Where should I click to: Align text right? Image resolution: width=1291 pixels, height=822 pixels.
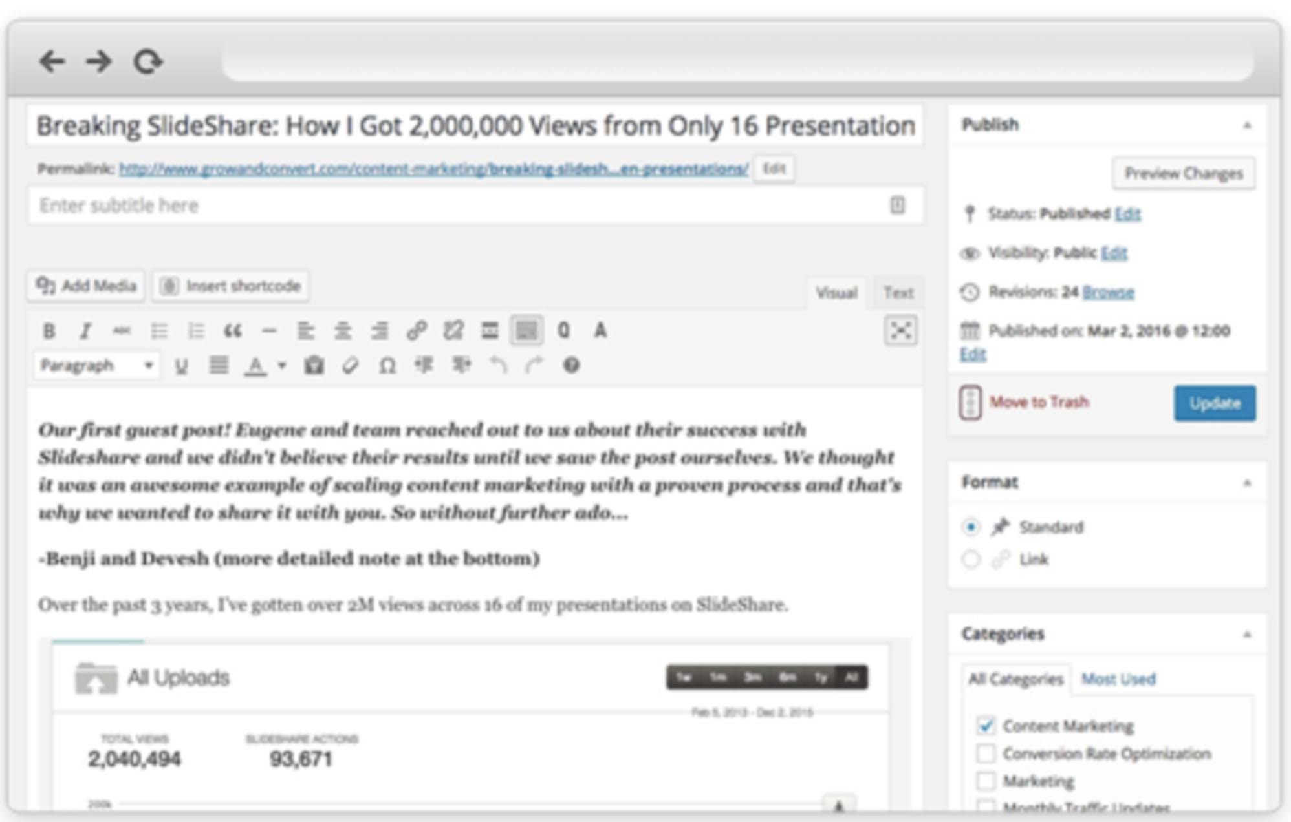click(x=379, y=331)
